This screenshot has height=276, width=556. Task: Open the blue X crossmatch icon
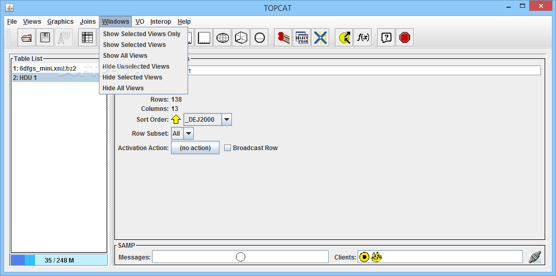(320, 37)
